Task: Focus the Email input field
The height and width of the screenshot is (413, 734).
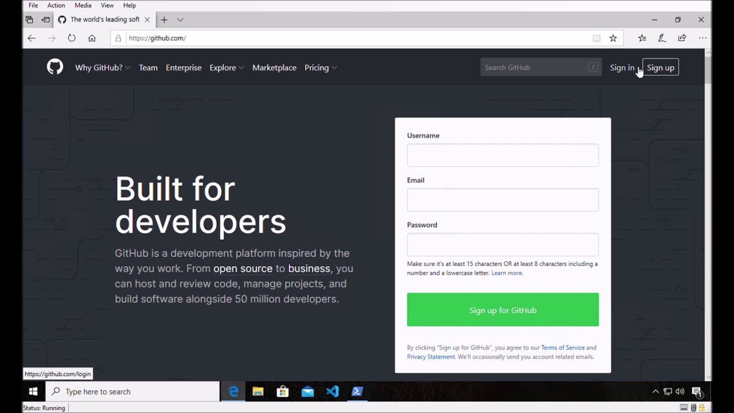Action: tap(503, 200)
